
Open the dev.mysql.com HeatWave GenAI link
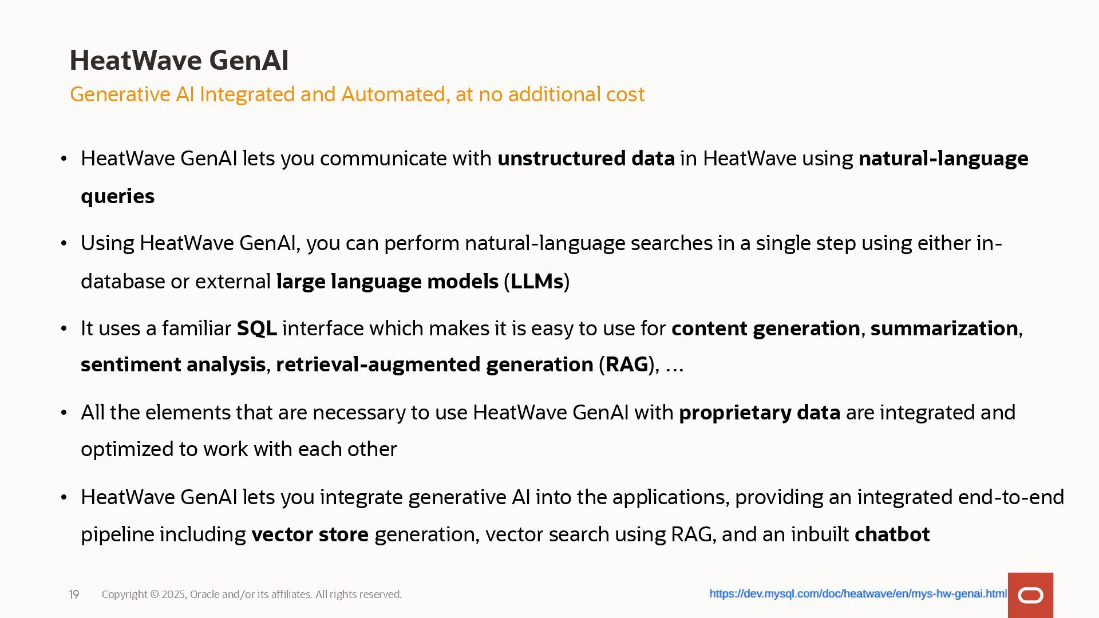click(857, 594)
